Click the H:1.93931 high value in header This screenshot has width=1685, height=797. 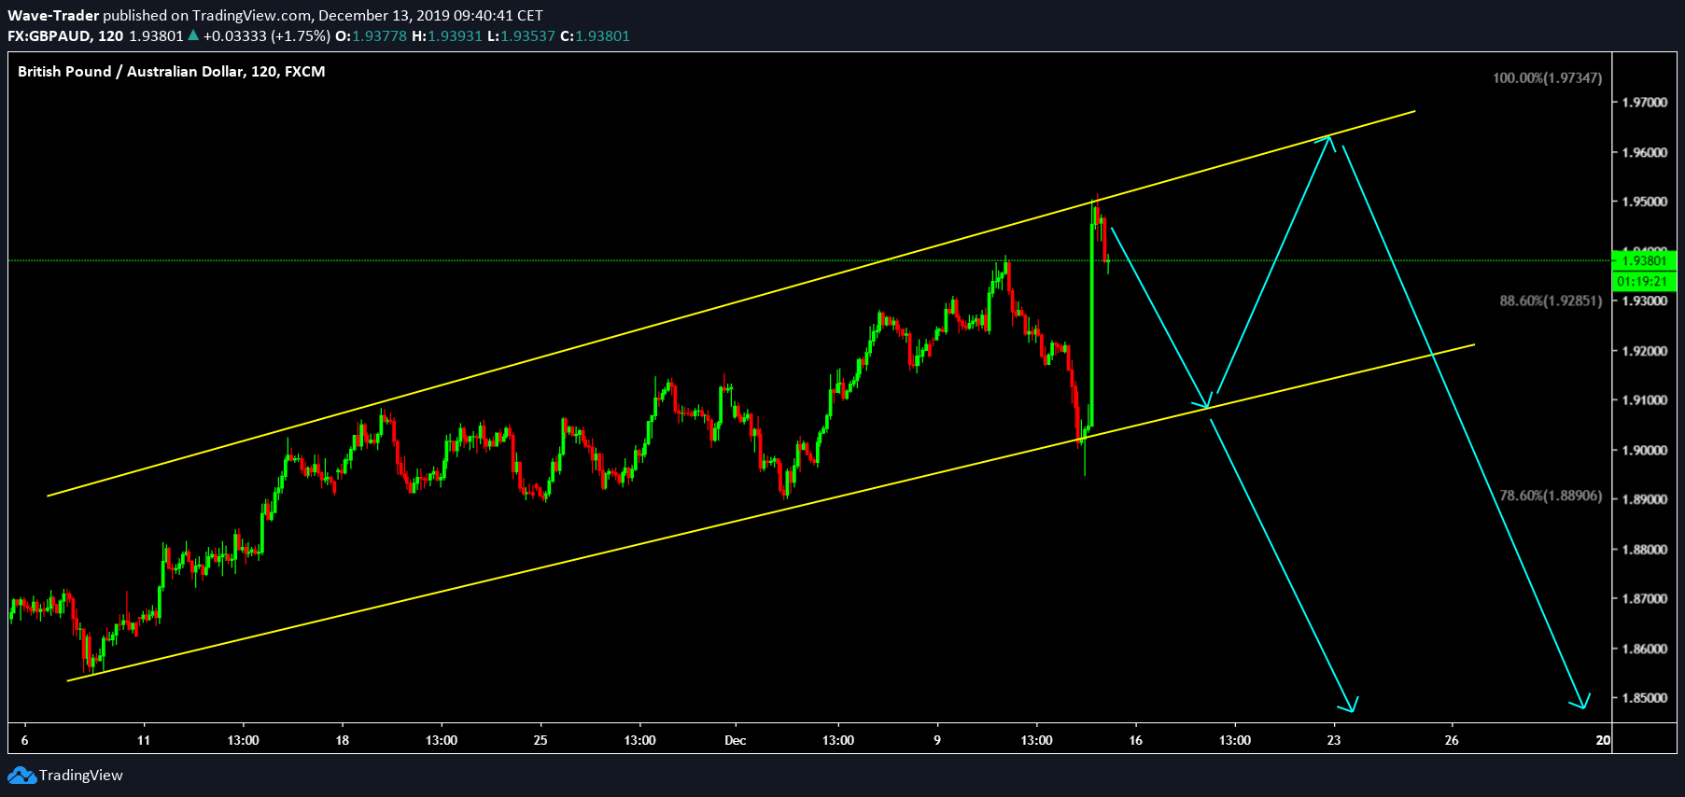[x=447, y=35]
